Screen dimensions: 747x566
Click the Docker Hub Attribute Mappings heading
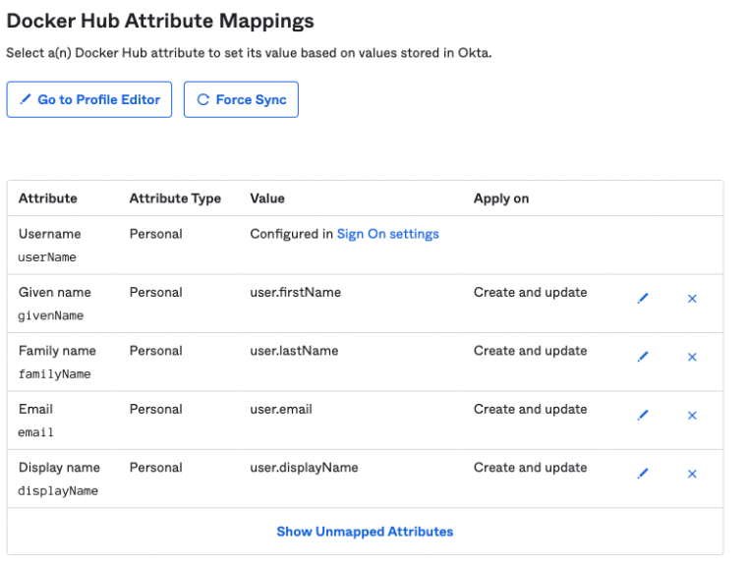160,21
